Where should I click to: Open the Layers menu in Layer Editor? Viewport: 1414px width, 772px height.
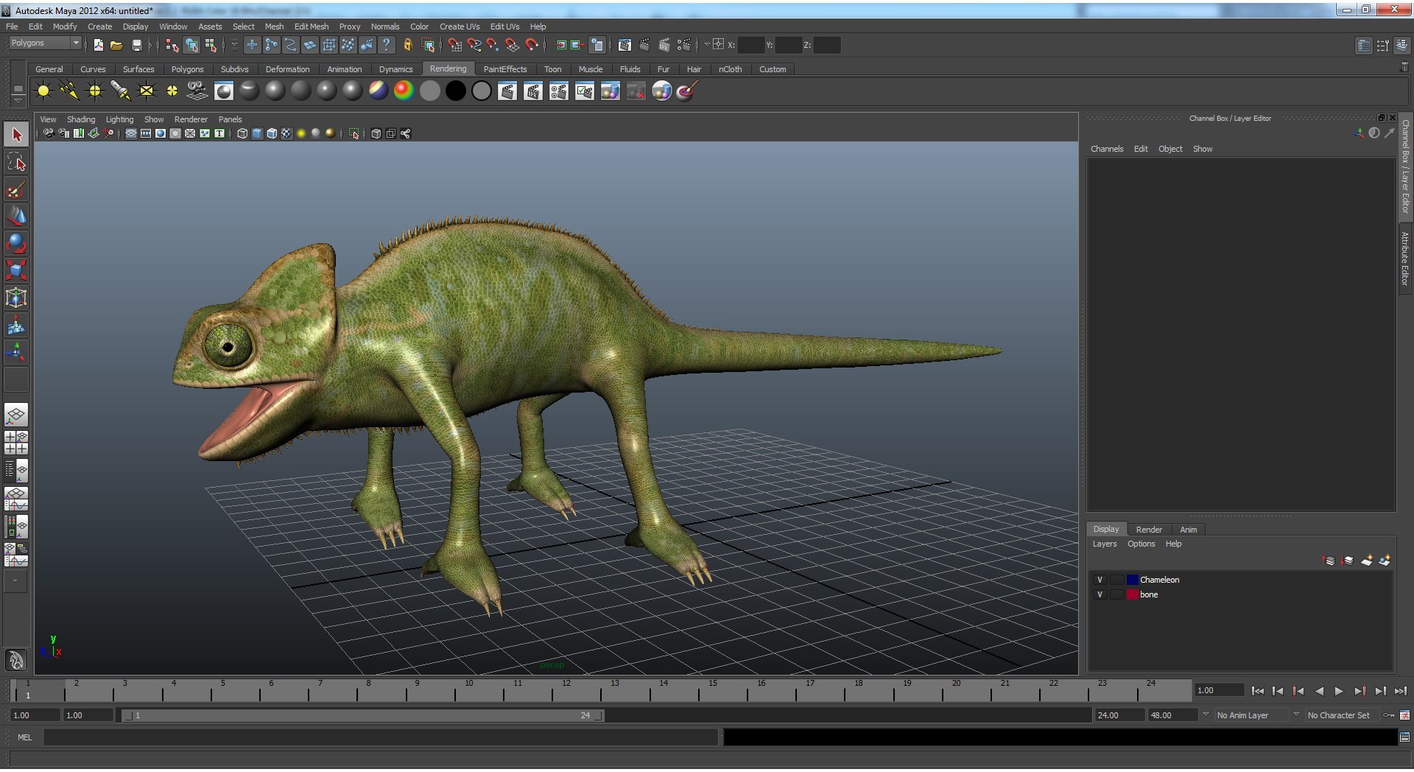click(1104, 544)
